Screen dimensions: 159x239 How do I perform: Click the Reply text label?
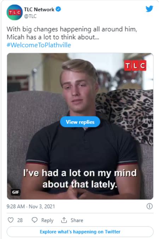(x=47, y=220)
